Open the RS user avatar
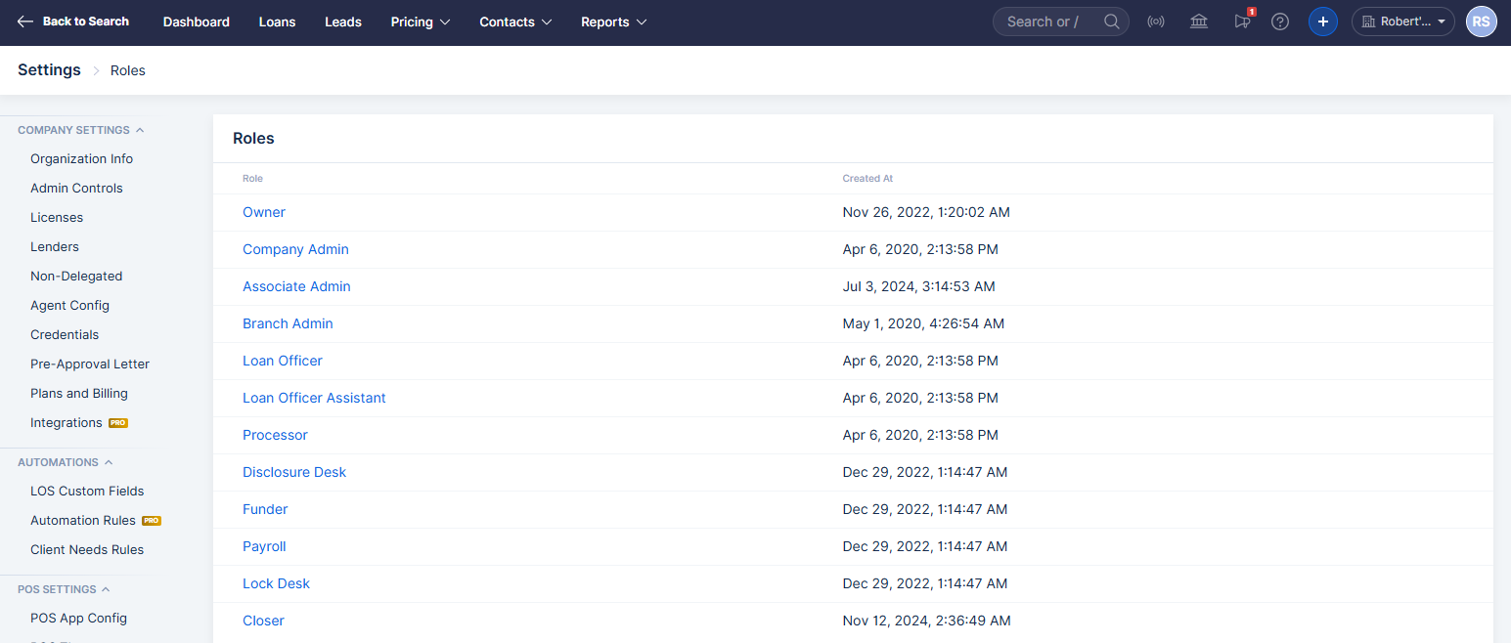The height and width of the screenshot is (643, 1511). coord(1482,21)
